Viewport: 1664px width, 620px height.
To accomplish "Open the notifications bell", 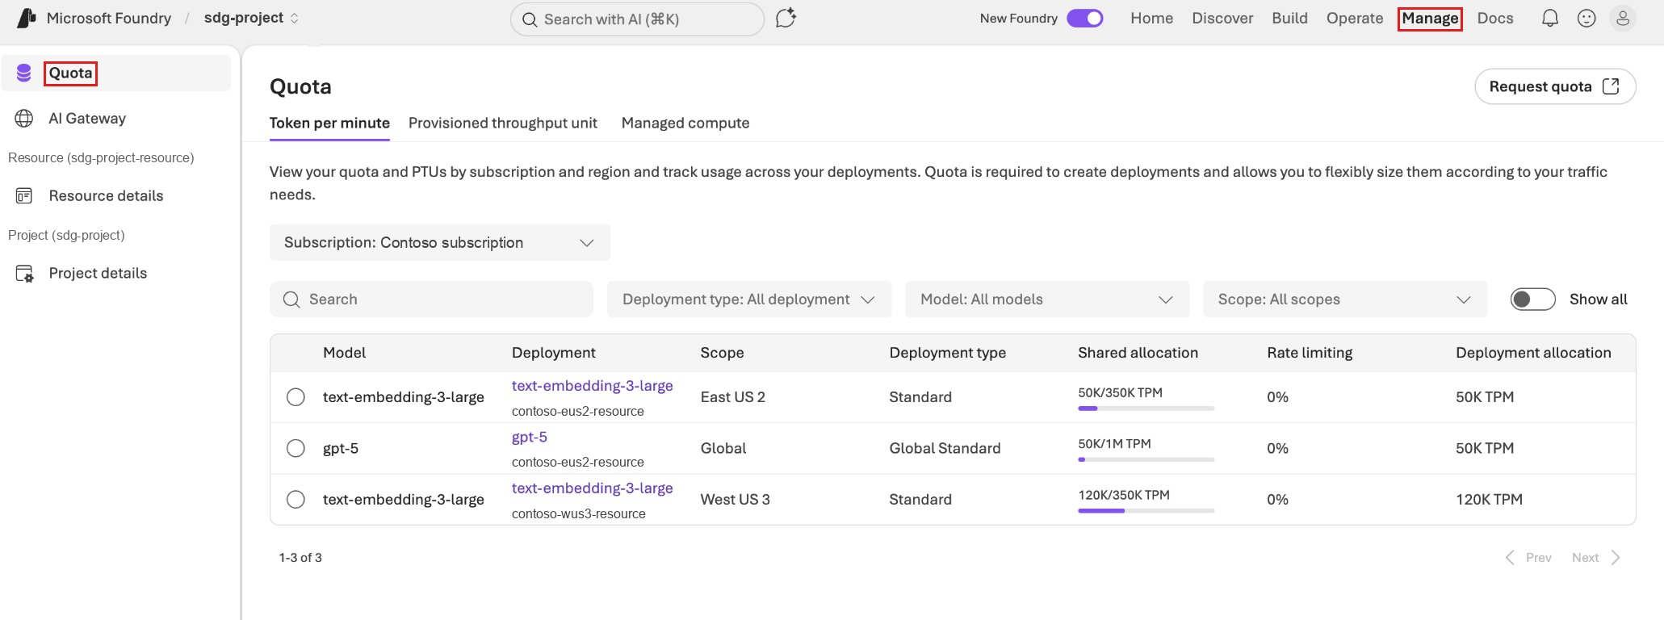I will tap(1549, 18).
